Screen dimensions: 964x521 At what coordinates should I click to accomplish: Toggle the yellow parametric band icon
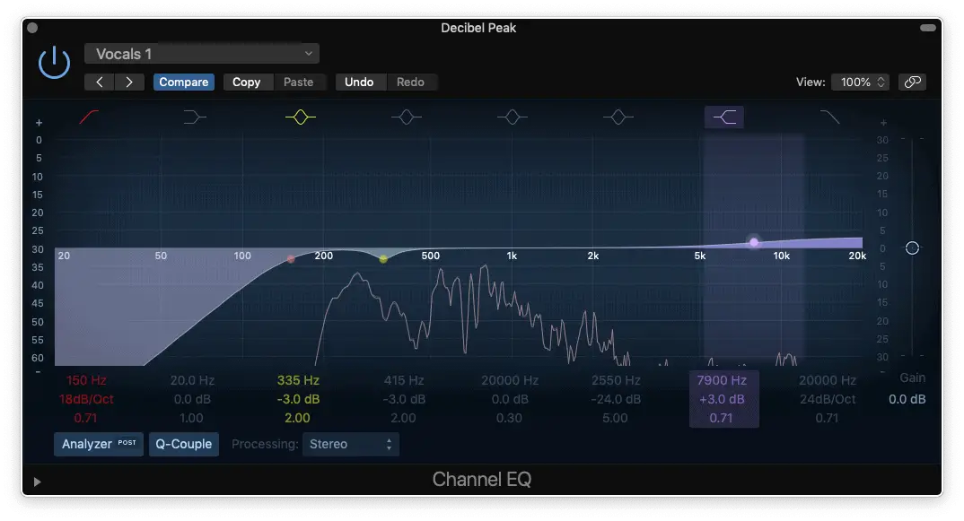tap(300, 117)
